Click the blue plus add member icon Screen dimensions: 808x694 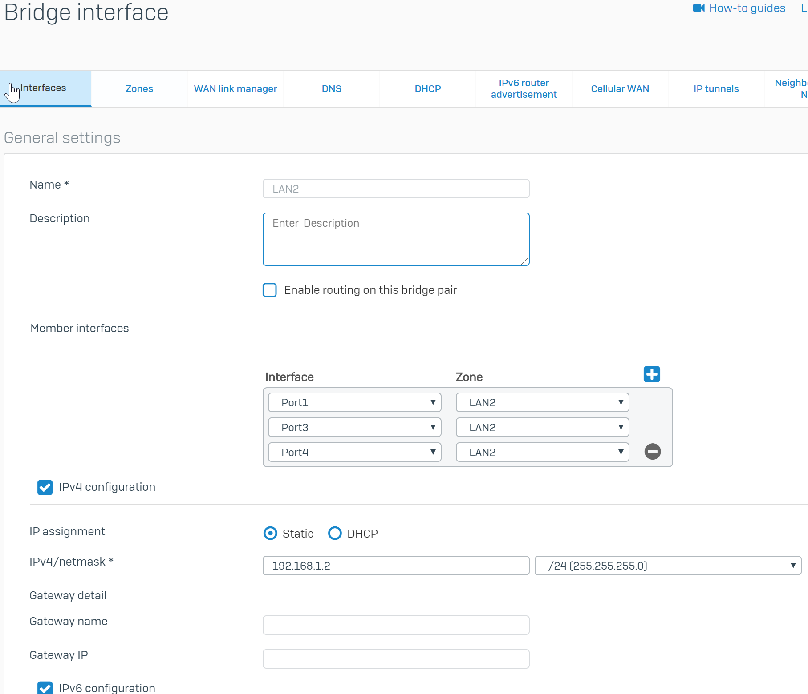tap(652, 374)
